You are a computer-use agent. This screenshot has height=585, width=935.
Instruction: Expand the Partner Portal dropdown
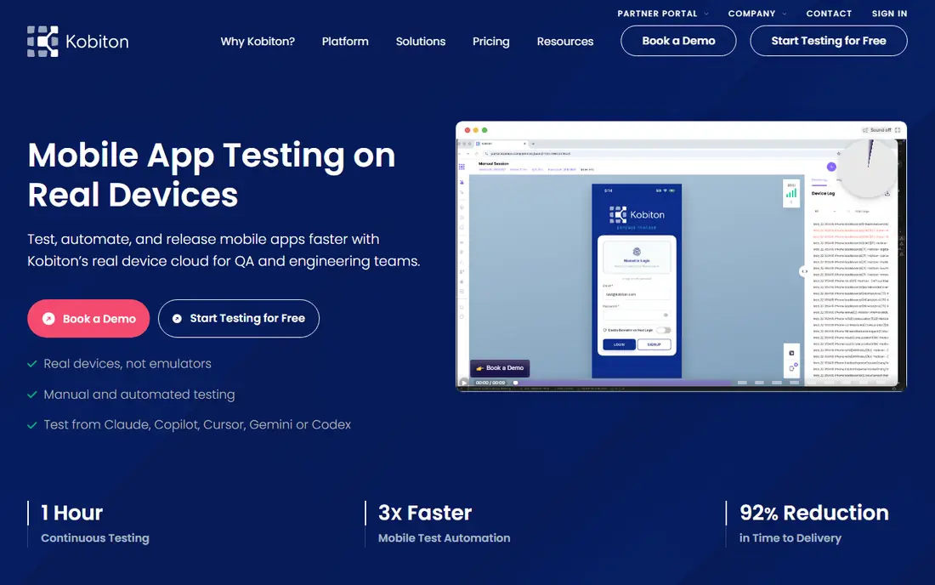tap(663, 14)
